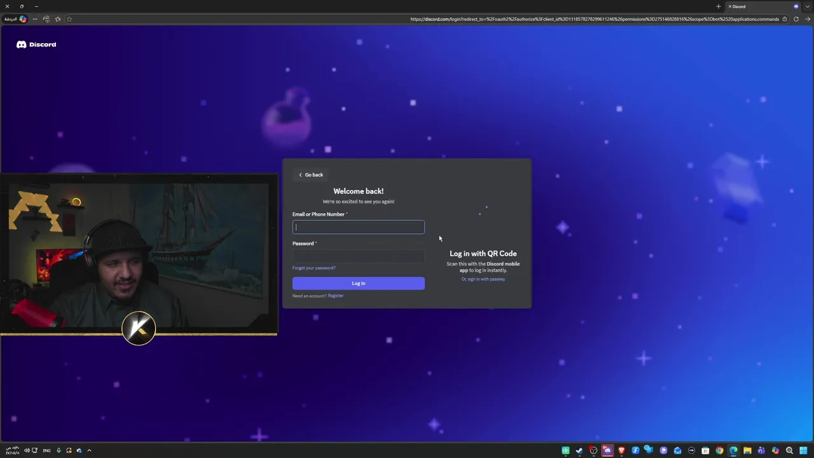This screenshot has height=458, width=814.
Task: Click the network display tray icon
Action: pos(34,450)
